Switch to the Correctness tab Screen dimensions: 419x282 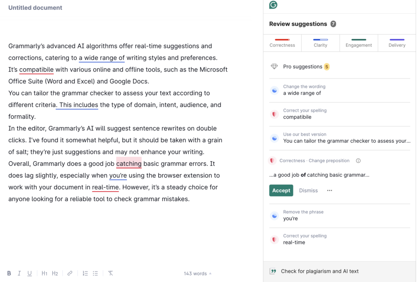pyautogui.click(x=282, y=43)
